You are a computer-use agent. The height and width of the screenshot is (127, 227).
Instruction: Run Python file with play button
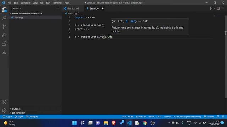coord(211,8)
